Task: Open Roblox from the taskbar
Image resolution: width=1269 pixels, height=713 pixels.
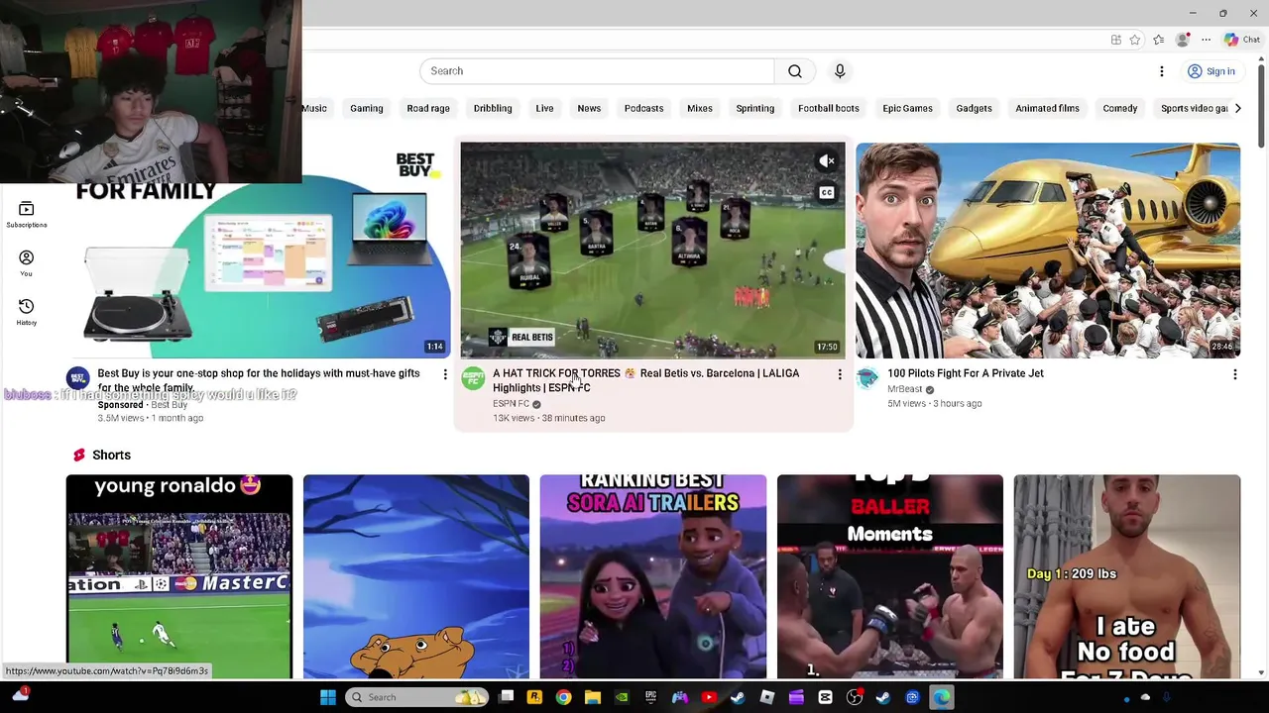Action: click(x=766, y=697)
